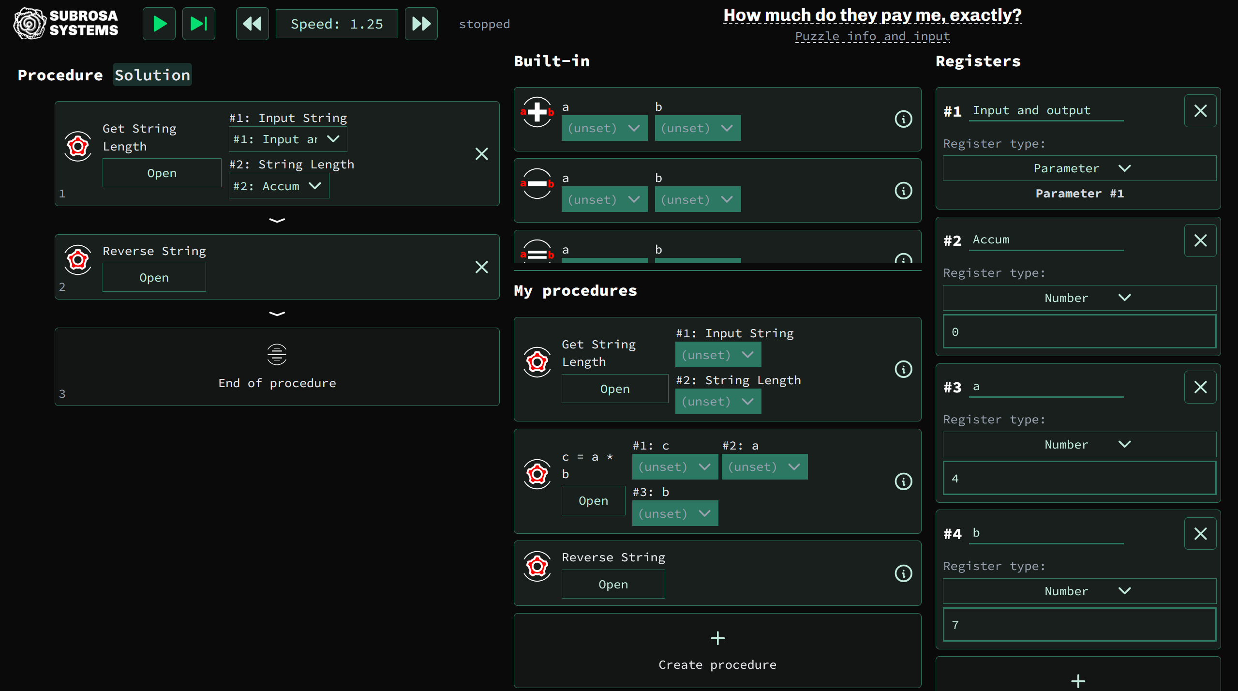Screen dimensions: 1238x691
Task: Open info for c = a * b procedure
Action: tap(903, 481)
